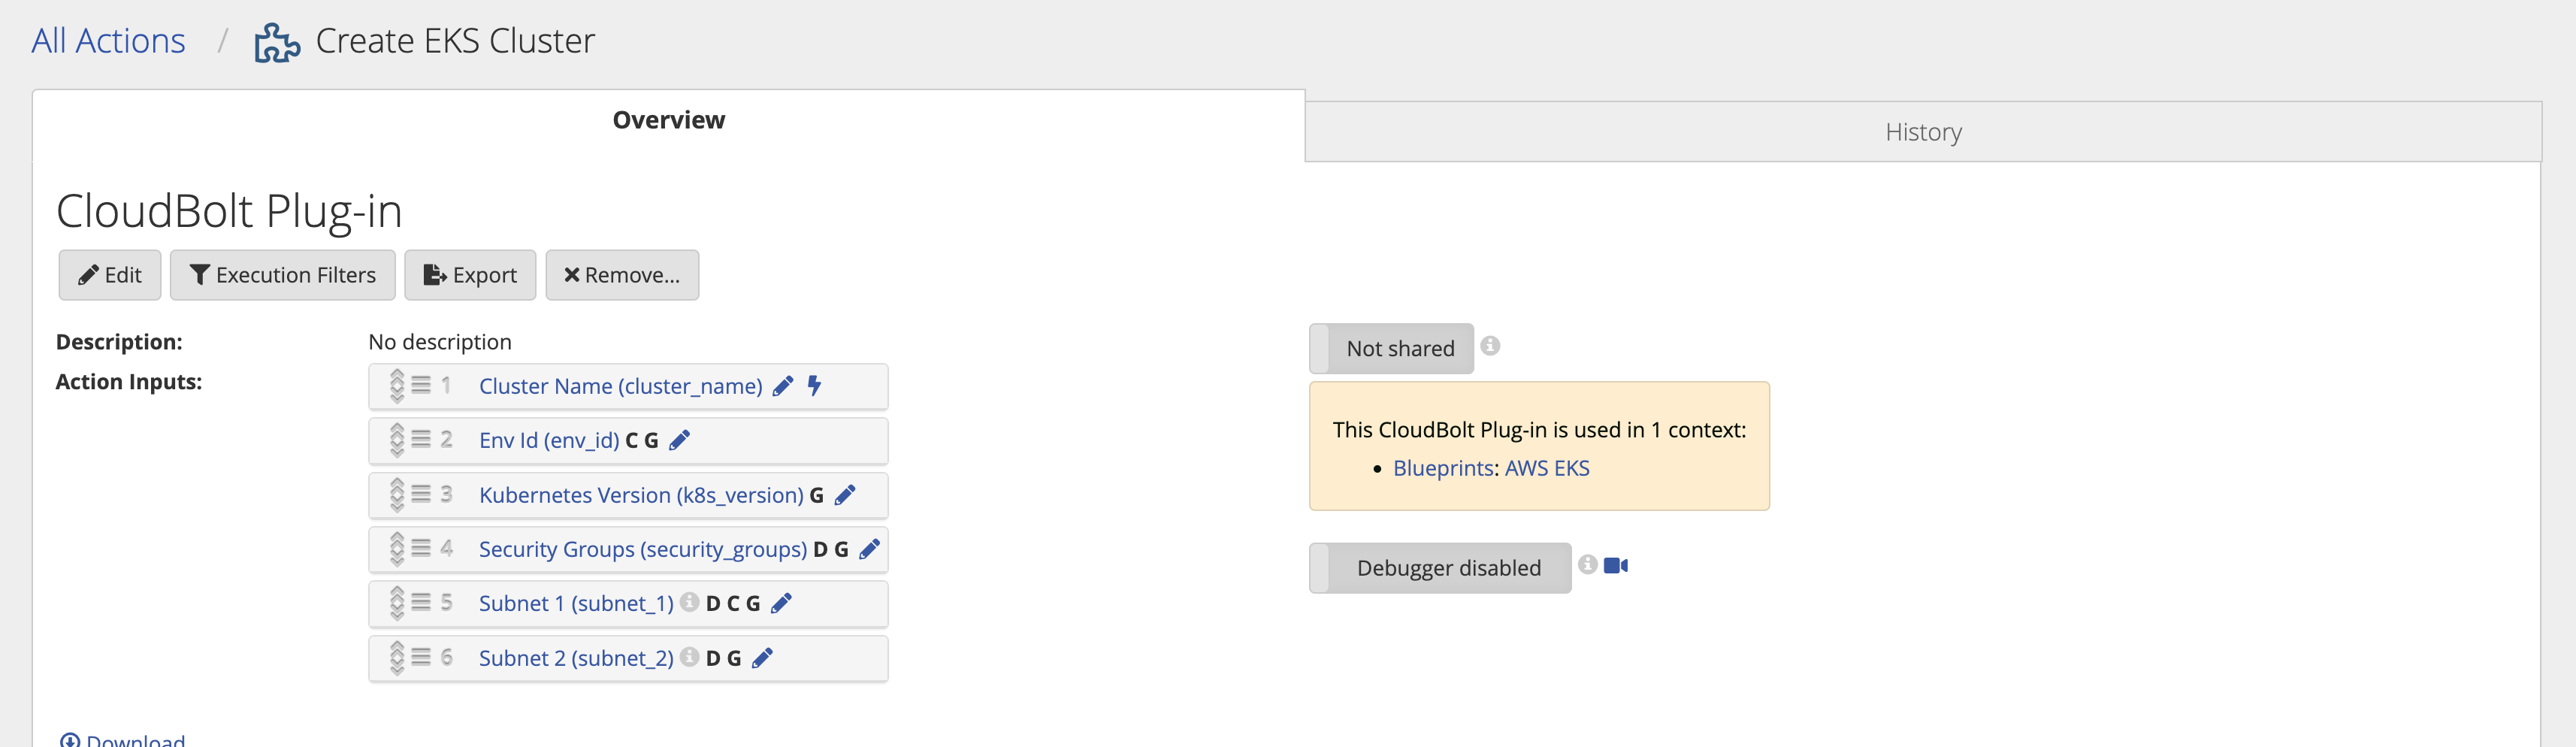Image resolution: width=2576 pixels, height=747 pixels.
Task: Click drag handle on Kubernetes Version row
Action: coord(421,494)
